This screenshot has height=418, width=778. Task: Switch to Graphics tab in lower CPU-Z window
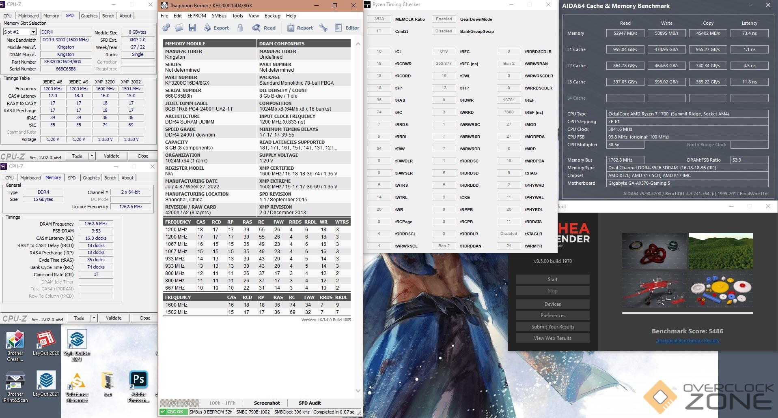tap(91, 178)
